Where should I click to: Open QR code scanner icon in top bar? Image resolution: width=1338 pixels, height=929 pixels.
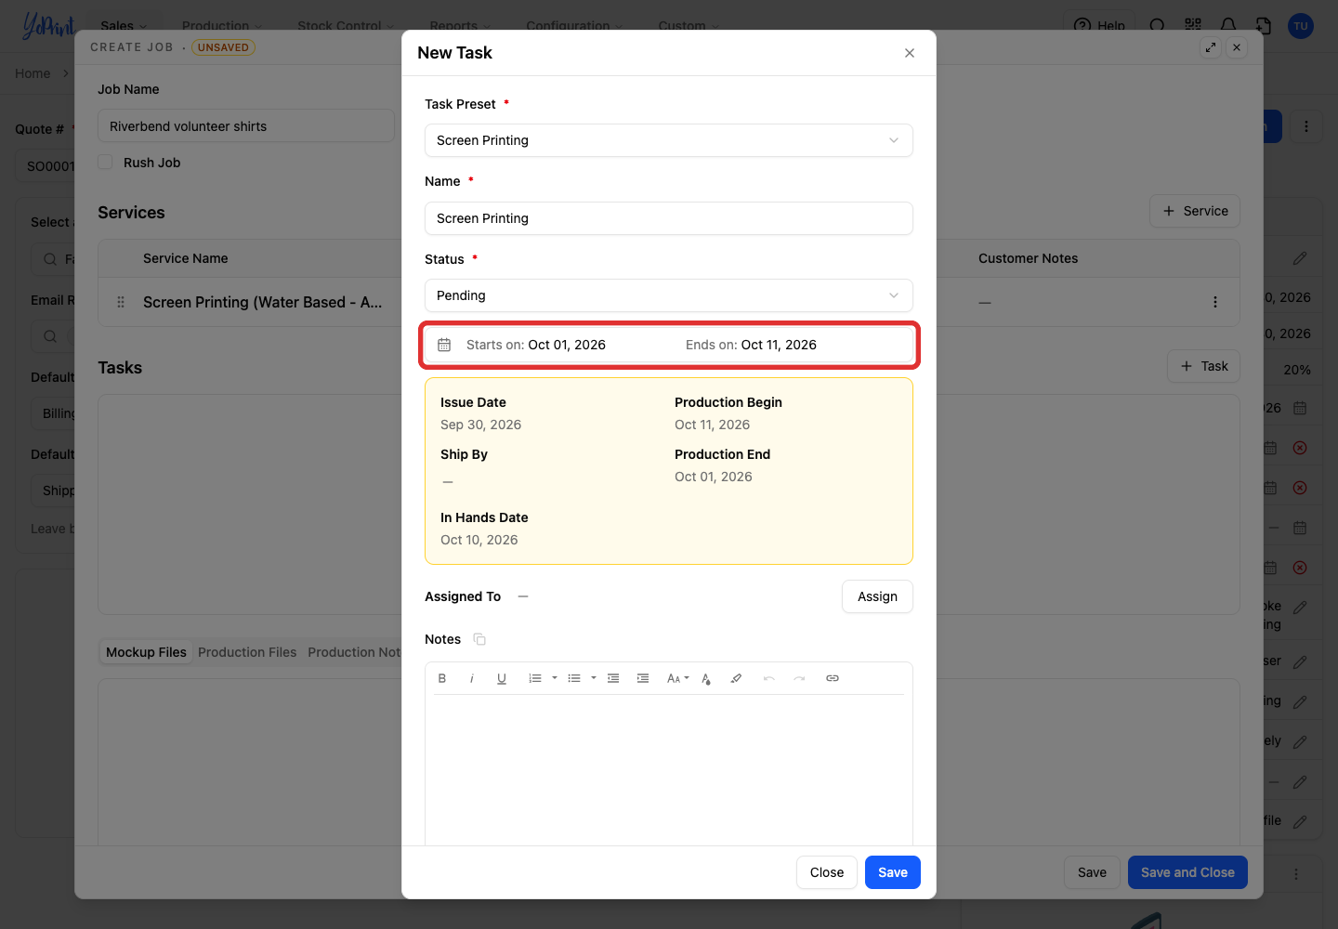[1193, 25]
